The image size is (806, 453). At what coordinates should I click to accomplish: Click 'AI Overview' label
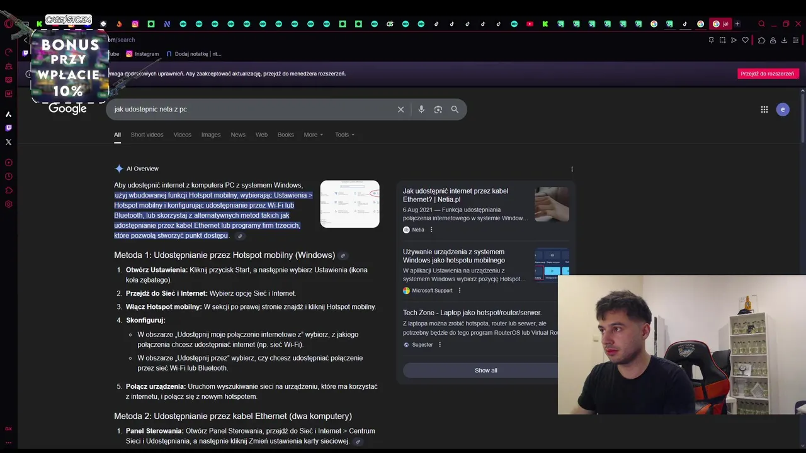point(142,169)
